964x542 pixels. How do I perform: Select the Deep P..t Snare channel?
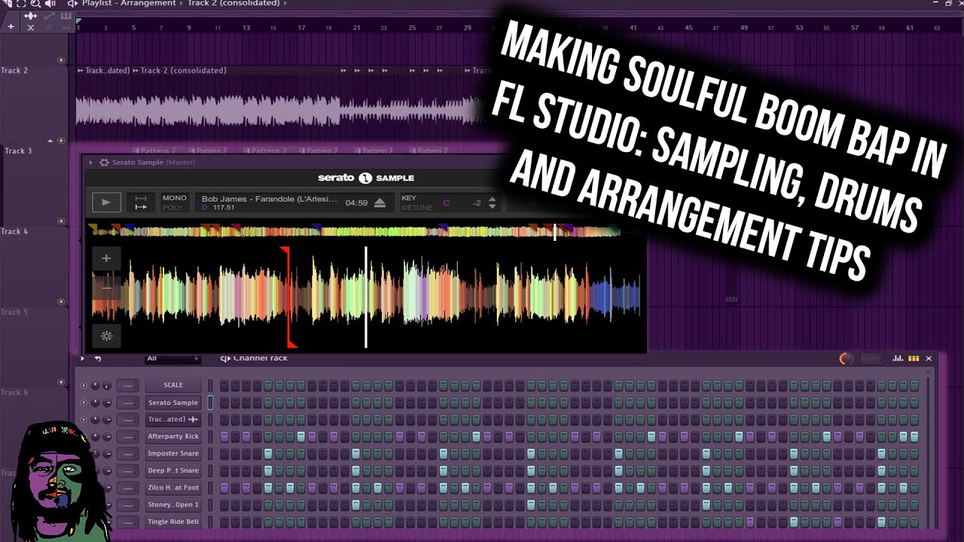coord(173,470)
